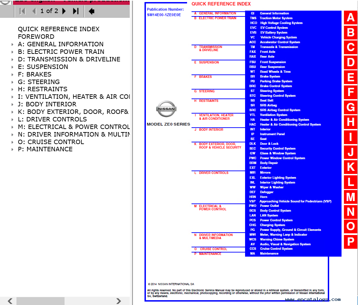Click the red K BODY EXTERIOR, DOOR heading
The width and height of the screenshot is (358, 305).
point(218,146)
